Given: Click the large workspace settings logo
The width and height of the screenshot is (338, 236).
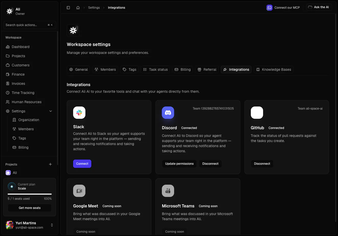Looking at the screenshot, I should [x=73, y=30].
